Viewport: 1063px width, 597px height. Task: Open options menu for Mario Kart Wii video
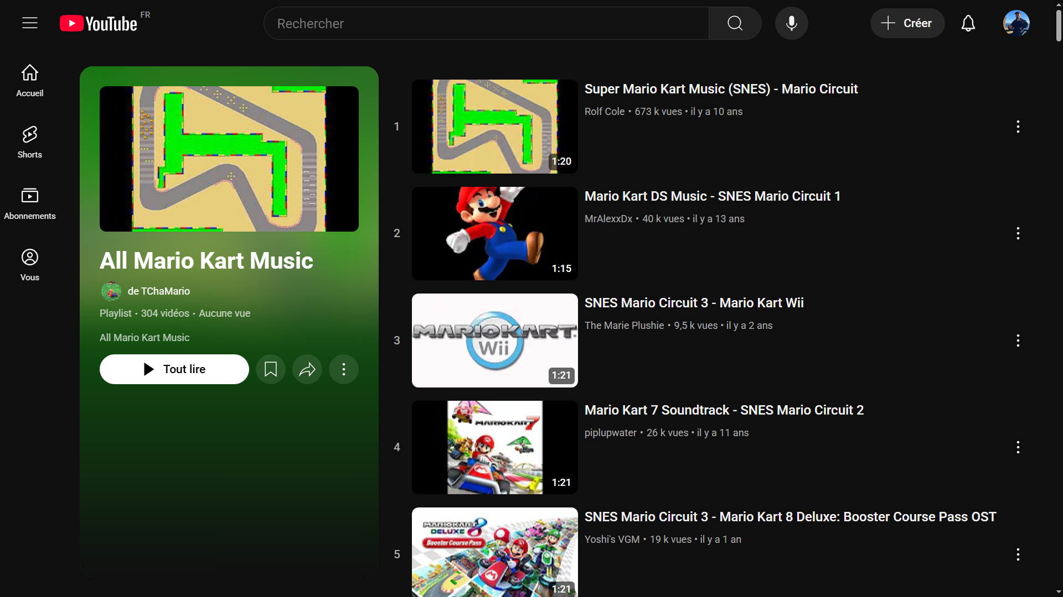(1018, 341)
